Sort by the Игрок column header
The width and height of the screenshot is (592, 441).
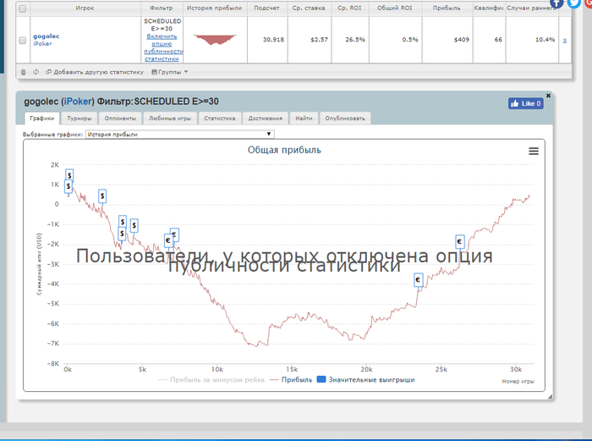85,8
